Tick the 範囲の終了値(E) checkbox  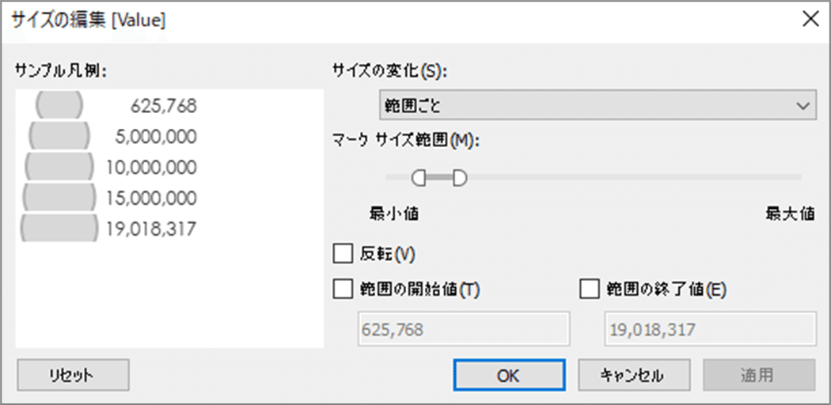tap(590, 290)
